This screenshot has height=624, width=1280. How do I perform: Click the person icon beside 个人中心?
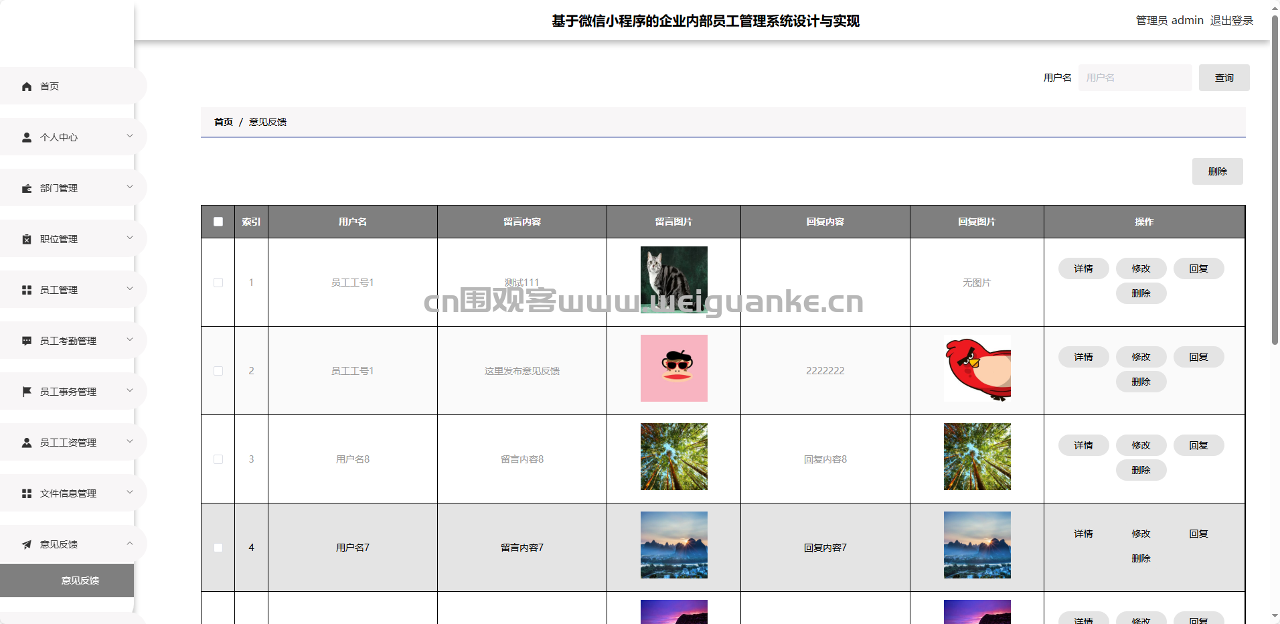(x=27, y=137)
